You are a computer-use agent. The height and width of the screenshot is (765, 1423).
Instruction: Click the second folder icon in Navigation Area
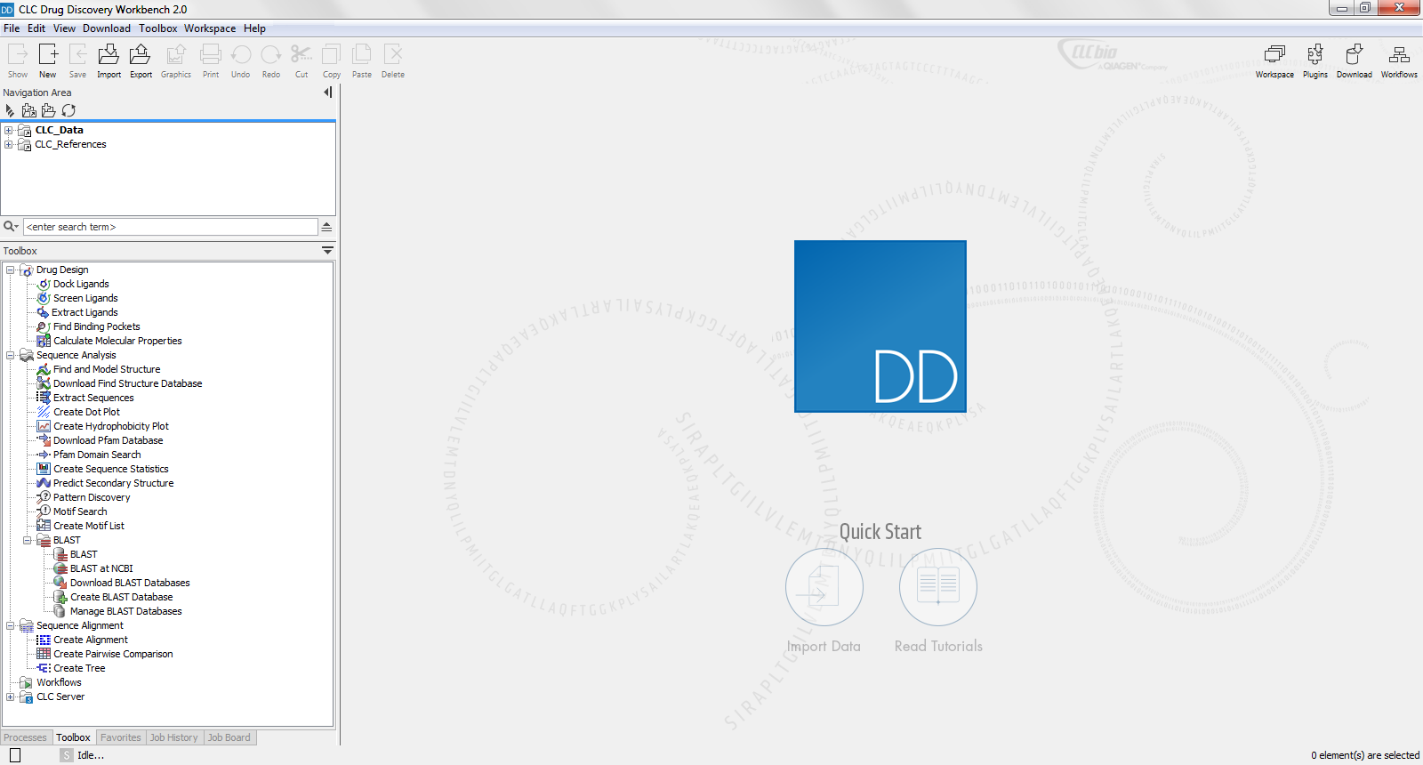click(29, 110)
